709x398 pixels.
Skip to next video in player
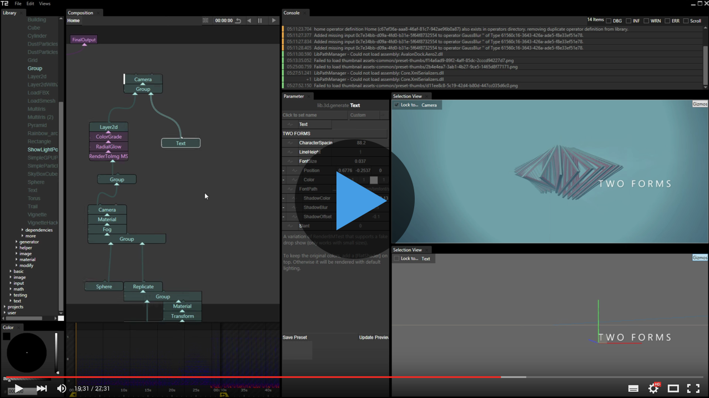[42, 389]
